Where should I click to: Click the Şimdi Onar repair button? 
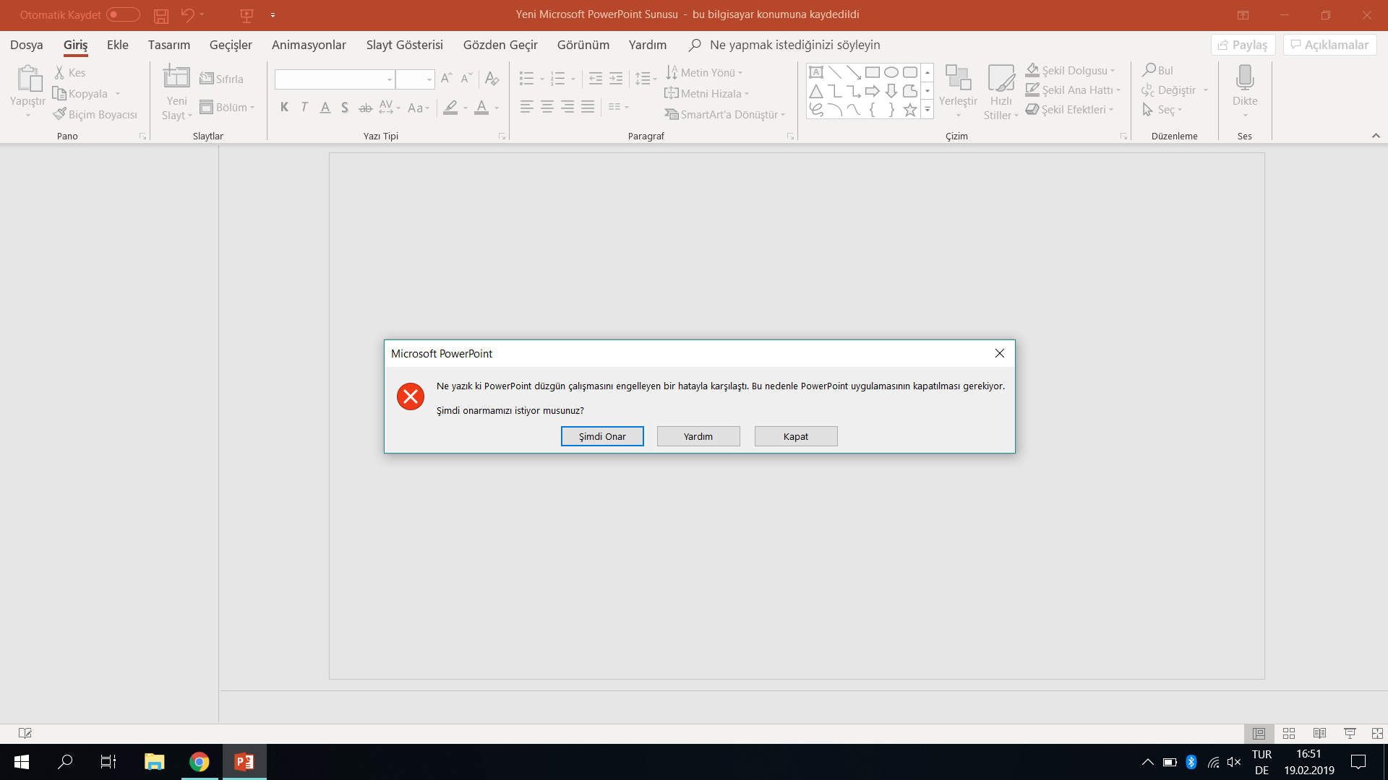tap(602, 436)
